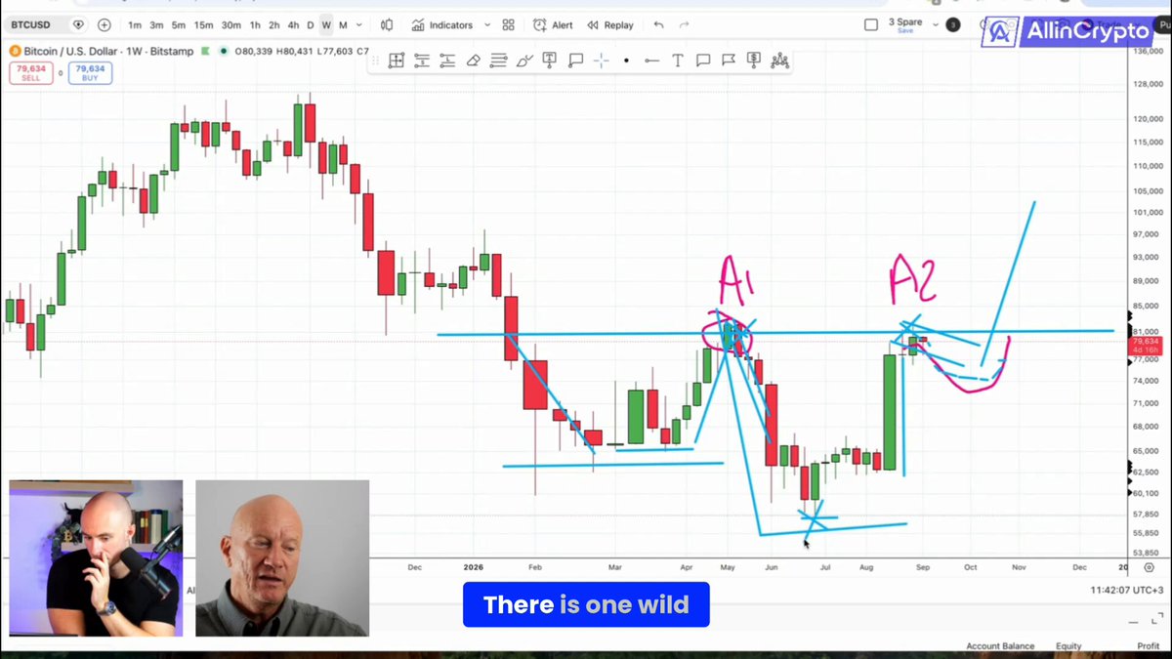Select the anchored text box tool
Screen dimensions: 1172x659
[x=550, y=61]
